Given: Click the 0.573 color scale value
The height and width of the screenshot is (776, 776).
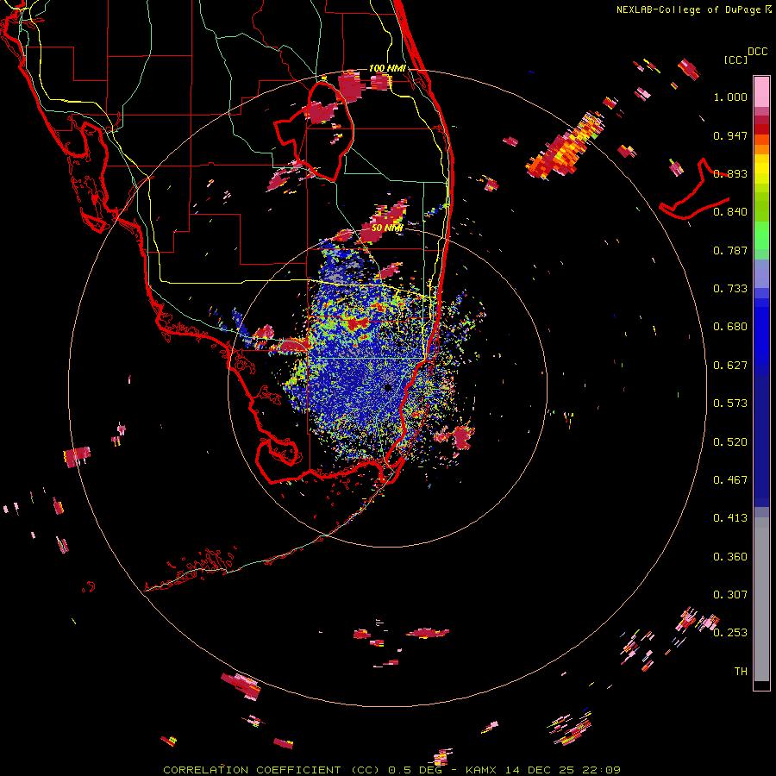Looking at the screenshot, I should [730, 404].
